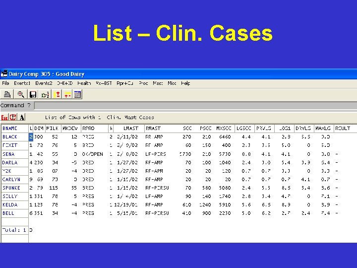Open the Misc menu
357x268 pixels.
(x=172, y=83)
